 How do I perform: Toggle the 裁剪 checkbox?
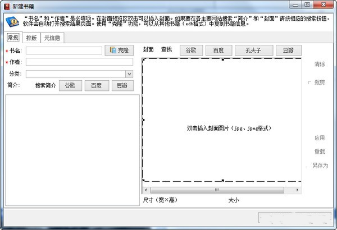click(x=309, y=82)
